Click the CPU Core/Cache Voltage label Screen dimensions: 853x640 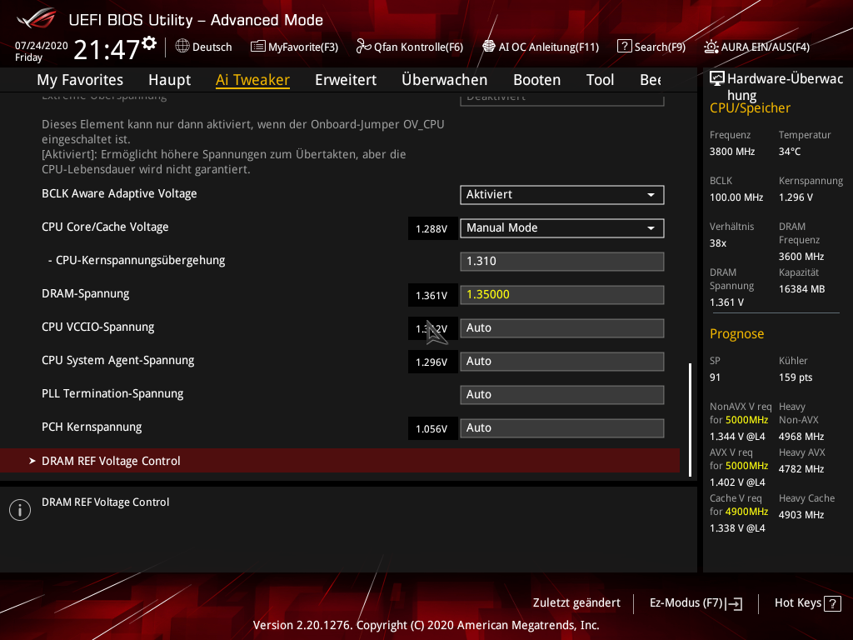105,227
